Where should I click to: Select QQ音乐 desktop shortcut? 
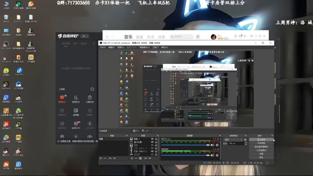point(6,72)
